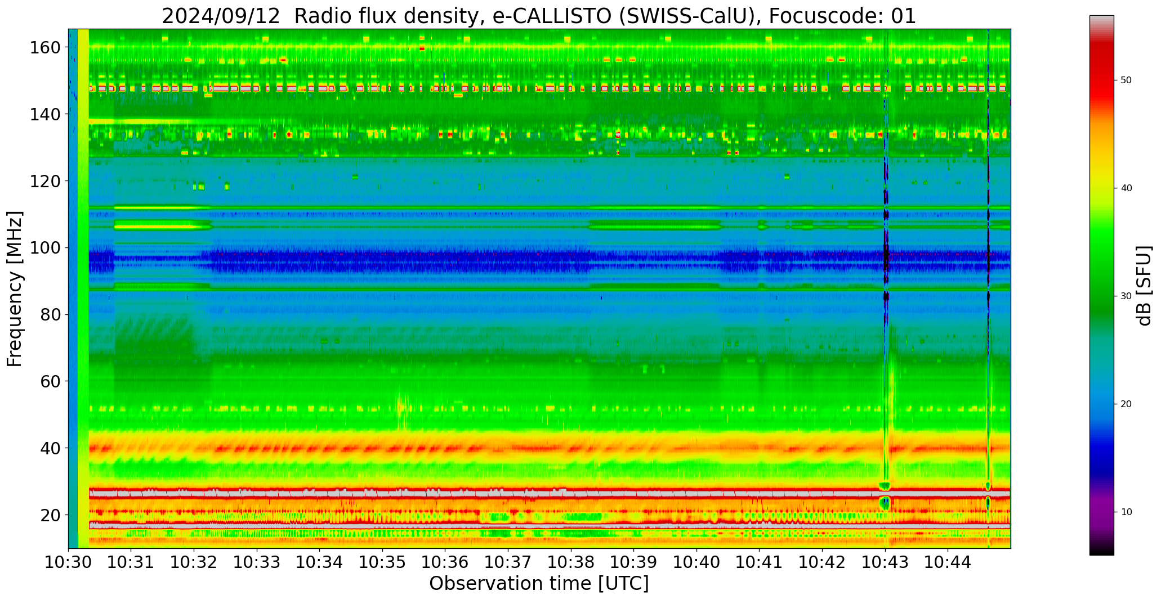Click the red region of the colorbar
Image resolution: width=1161 pixels, height=600 pixels.
coord(1101,73)
